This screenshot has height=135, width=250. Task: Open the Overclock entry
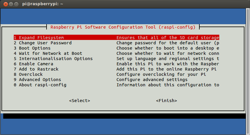[28, 74]
